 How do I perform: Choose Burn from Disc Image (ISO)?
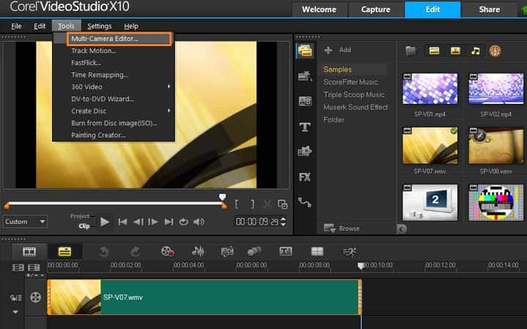point(114,124)
